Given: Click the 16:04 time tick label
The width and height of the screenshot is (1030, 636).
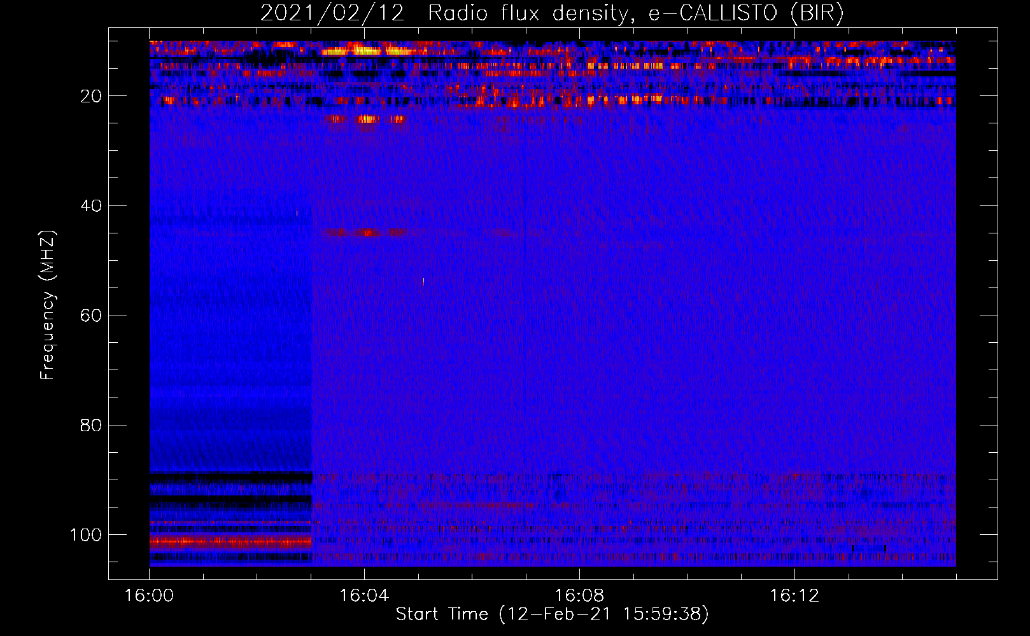Looking at the screenshot, I should [364, 596].
